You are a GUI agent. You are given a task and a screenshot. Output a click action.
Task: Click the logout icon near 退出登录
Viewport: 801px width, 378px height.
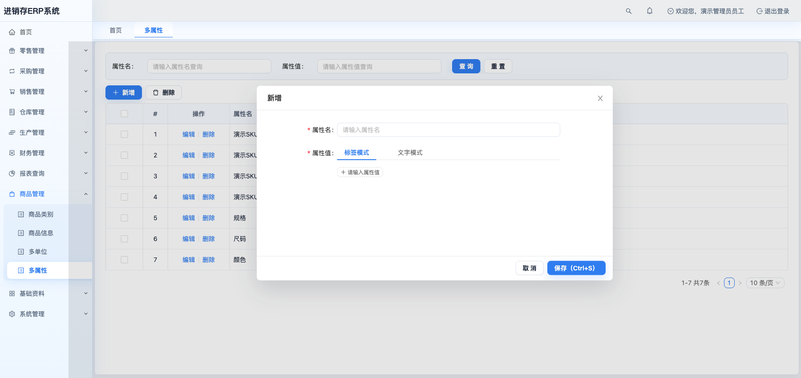[759, 11]
